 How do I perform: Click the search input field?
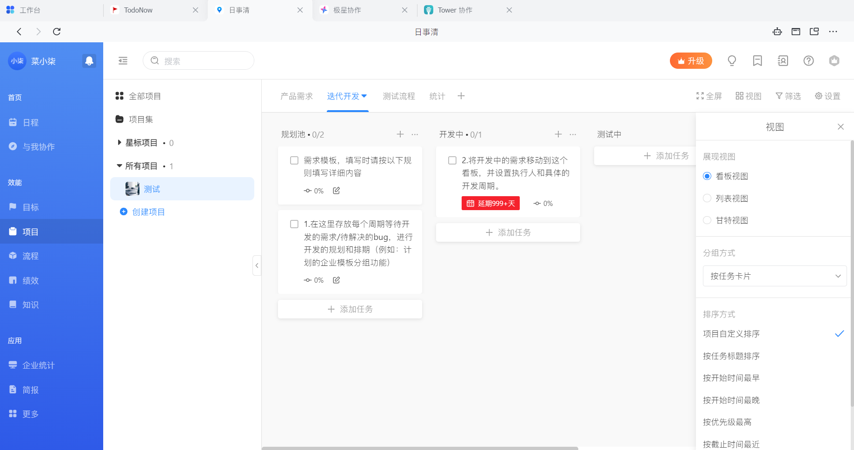(x=199, y=61)
